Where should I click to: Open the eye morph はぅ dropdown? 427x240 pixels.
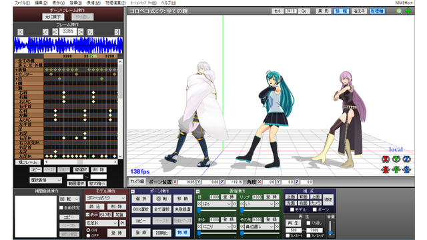[x=217, y=204]
